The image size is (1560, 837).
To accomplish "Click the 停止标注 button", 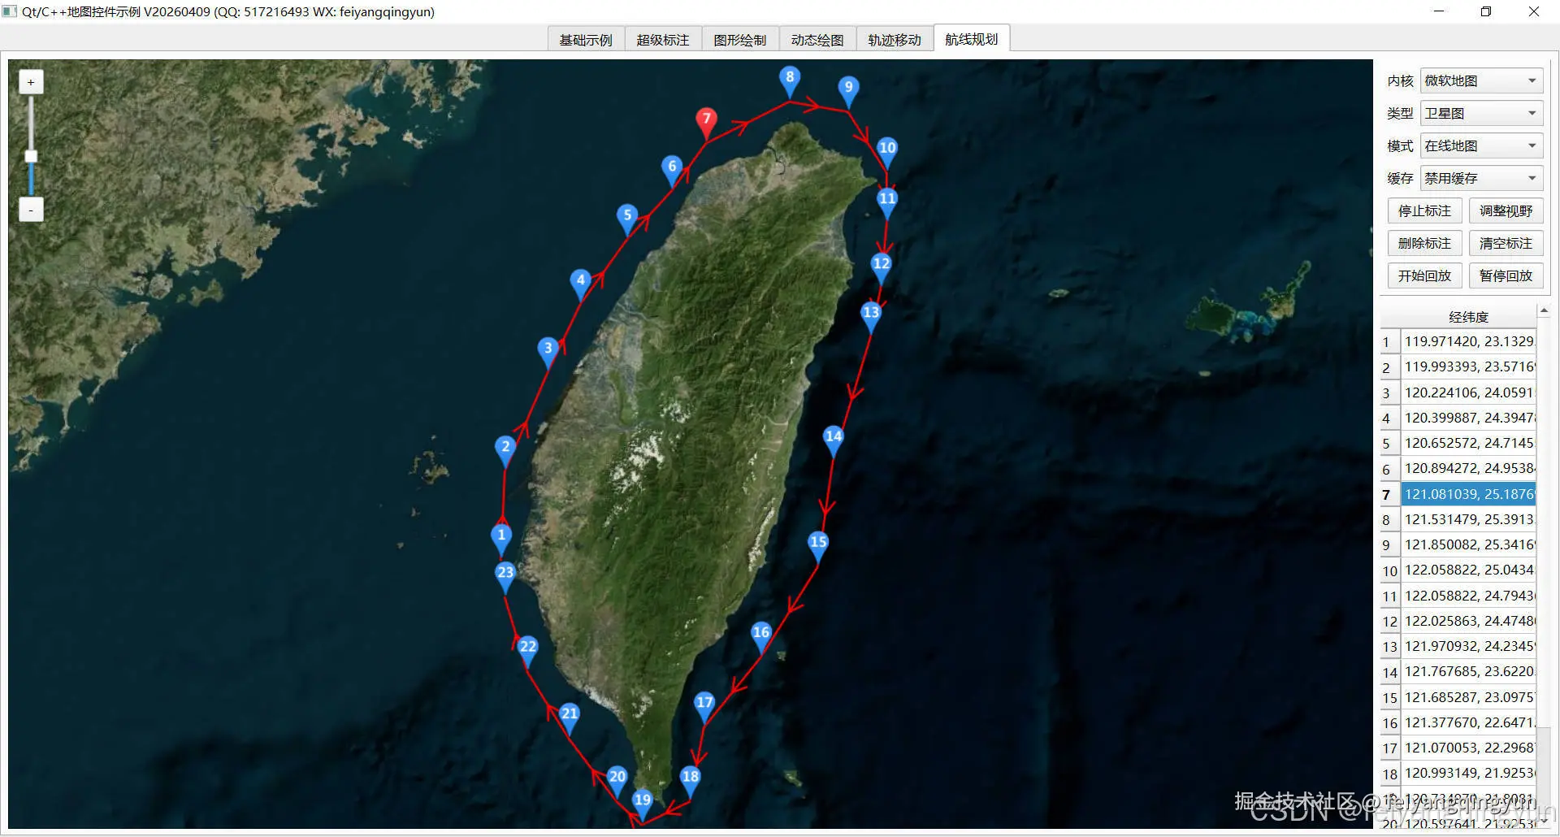I will [1424, 211].
